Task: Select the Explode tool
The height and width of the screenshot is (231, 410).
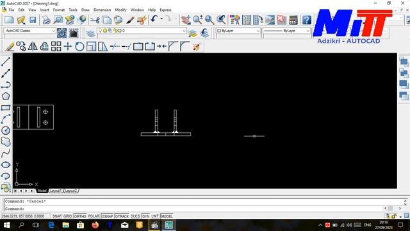Action: [x=197, y=47]
